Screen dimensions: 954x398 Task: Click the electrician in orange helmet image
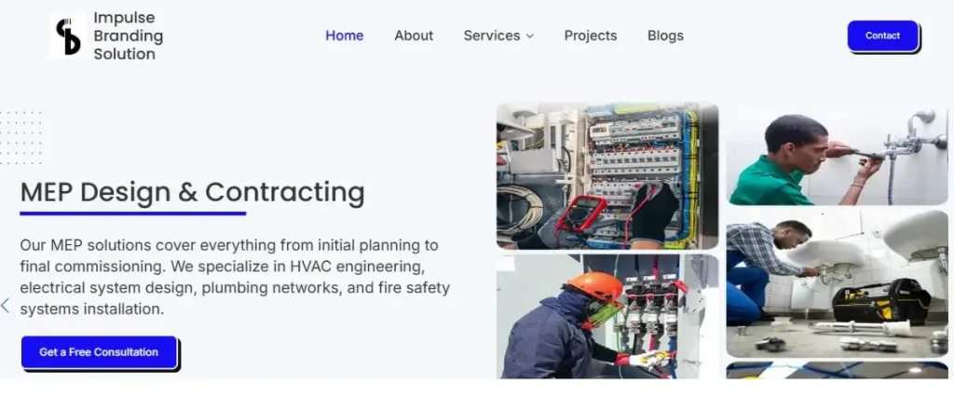point(606,316)
